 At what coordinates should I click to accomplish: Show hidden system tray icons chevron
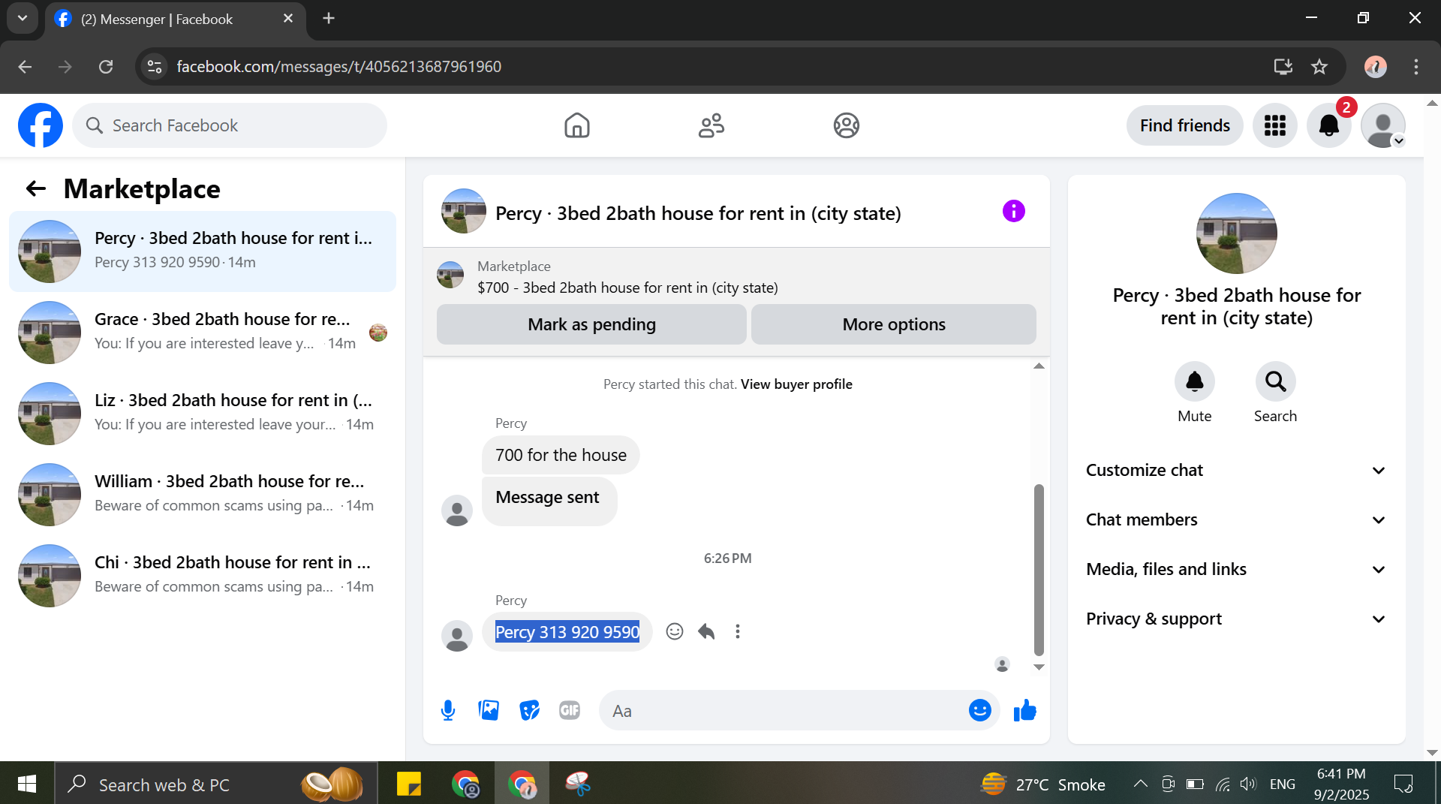point(1140,784)
